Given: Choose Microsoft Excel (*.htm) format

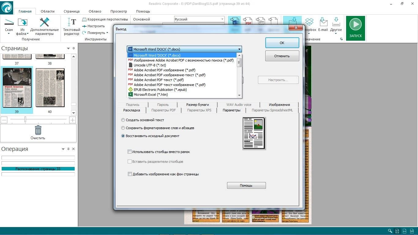Looking at the screenshot, I should (x=182, y=95).
